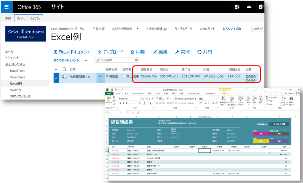Open the Excel 挿入 ribbon tab
303x183 pixels.
[x=126, y=94]
